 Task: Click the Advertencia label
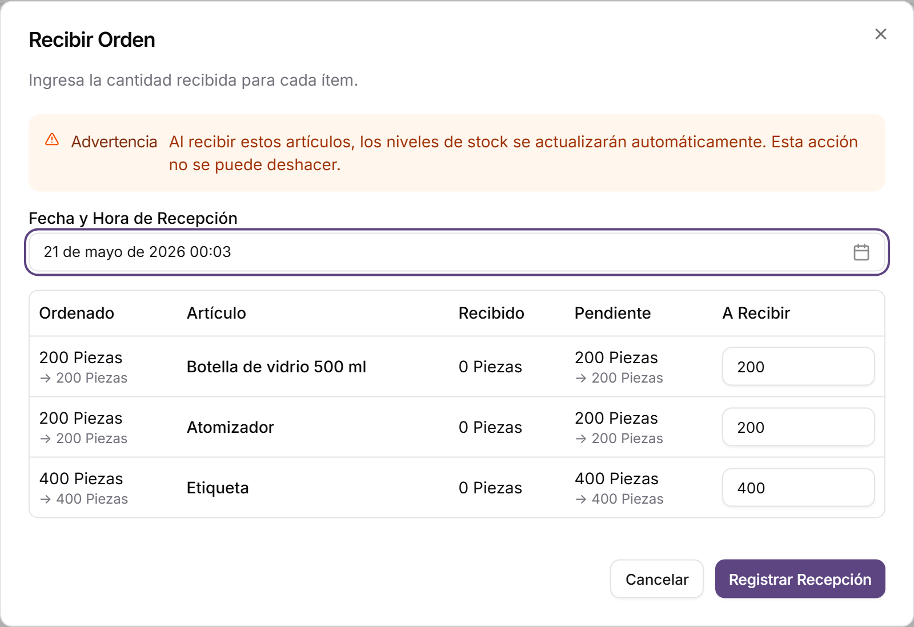click(x=114, y=142)
